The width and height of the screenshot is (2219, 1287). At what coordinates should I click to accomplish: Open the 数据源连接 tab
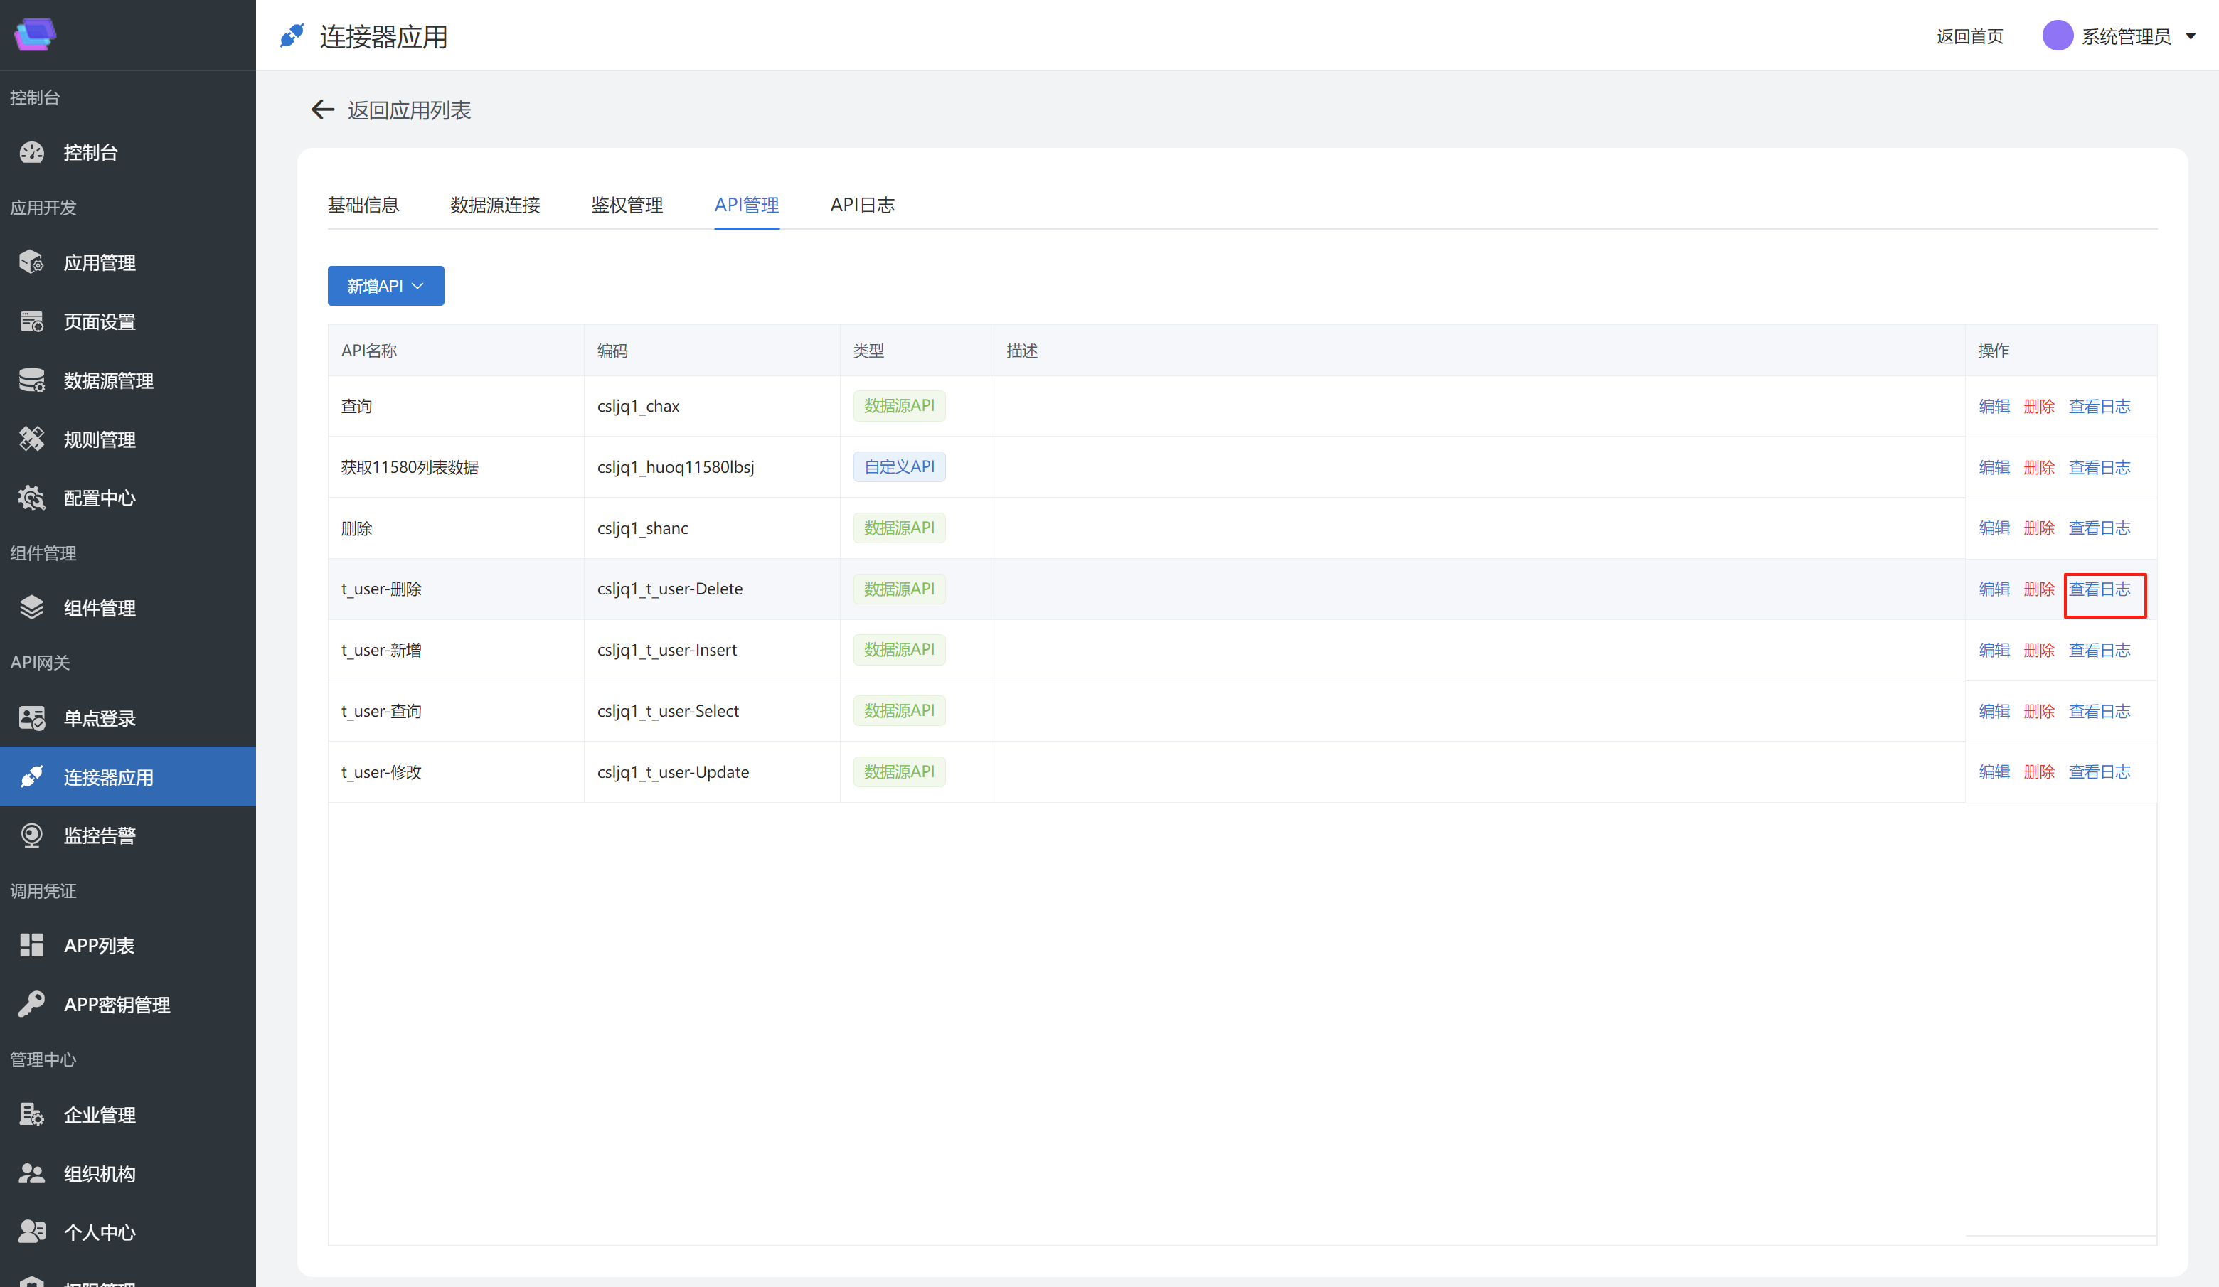[x=495, y=205]
